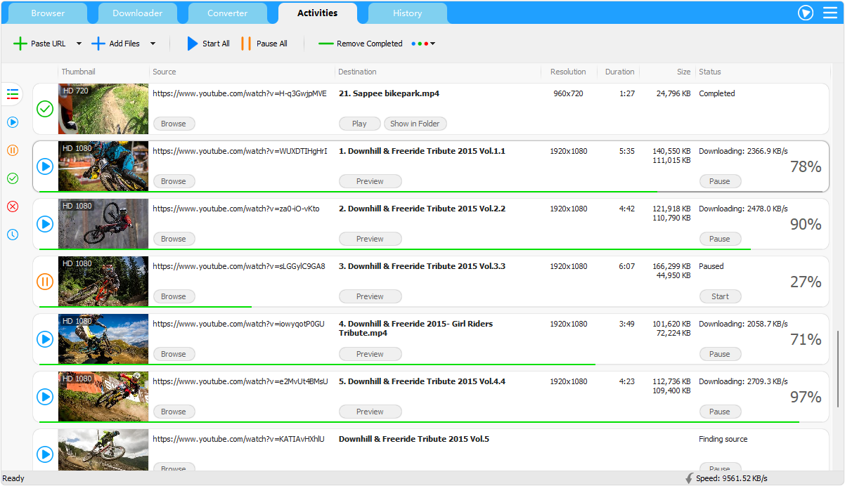The height and width of the screenshot is (486, 845).
Task: Toggle download state icon of Vol.2.2 row
Action: pyautogui.click(x=45, y=224)
